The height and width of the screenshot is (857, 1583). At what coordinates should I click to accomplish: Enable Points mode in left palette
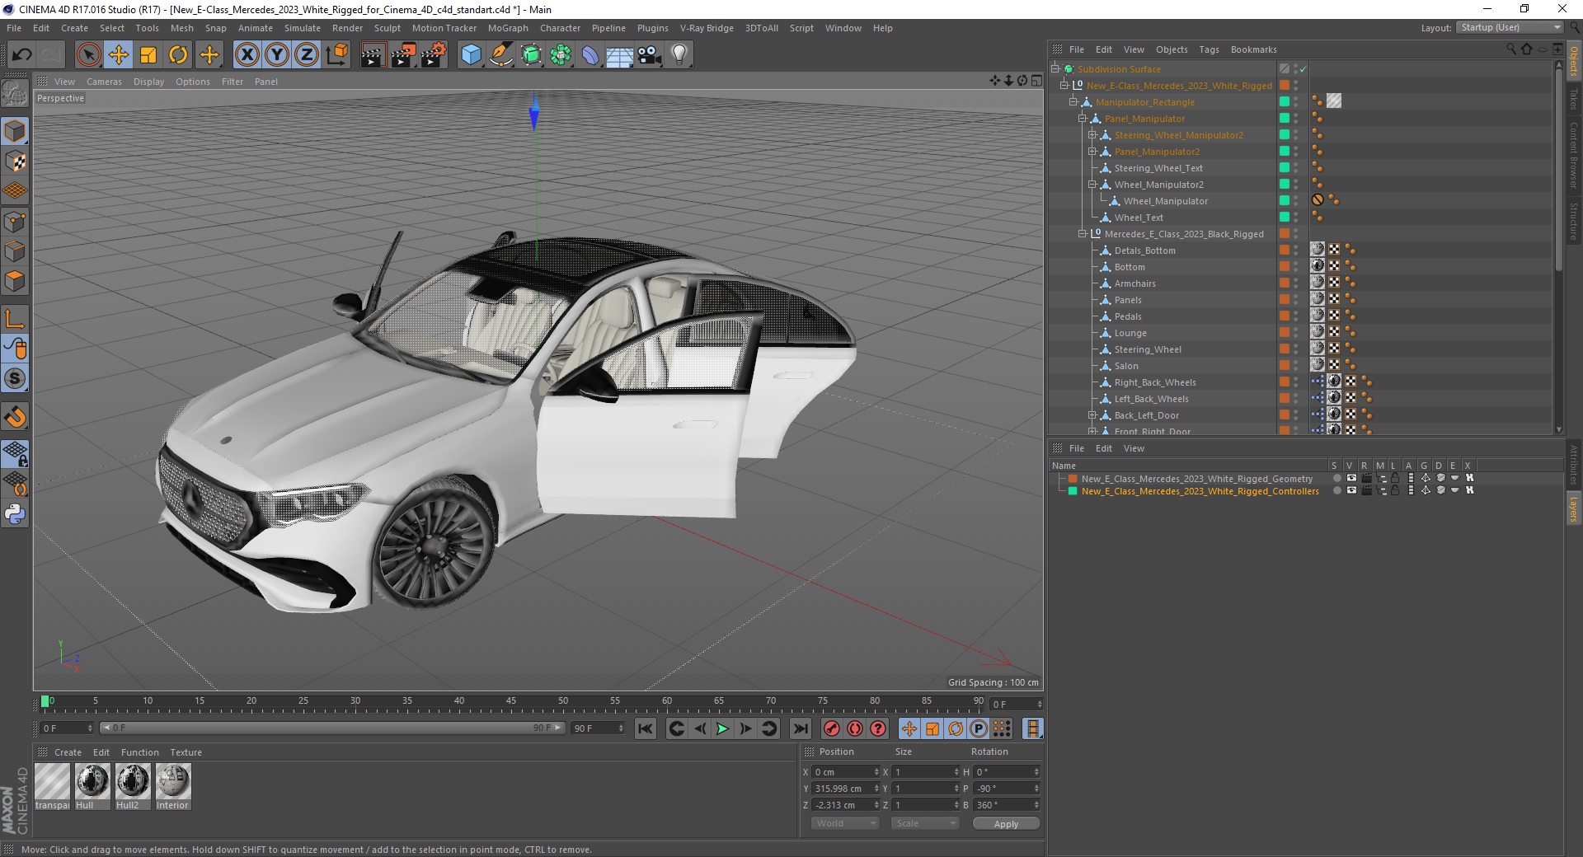(15, 222)
